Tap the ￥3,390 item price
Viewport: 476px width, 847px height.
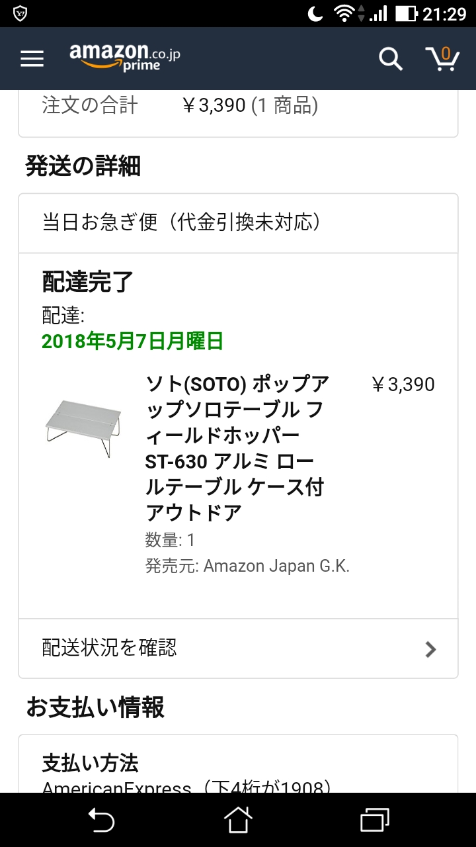(x=403, y=384)
